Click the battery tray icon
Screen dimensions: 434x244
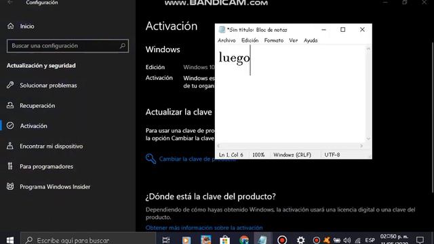337,240
